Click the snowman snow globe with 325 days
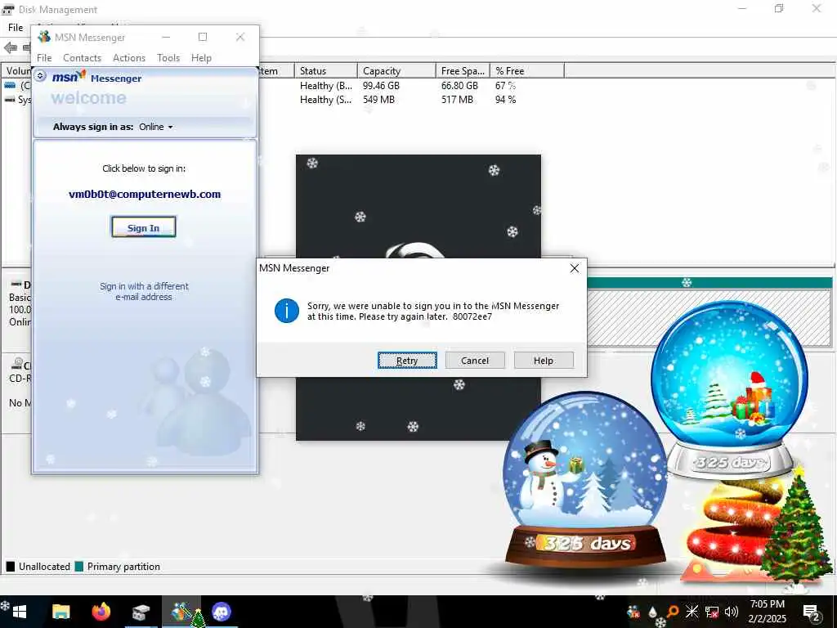This screenshot has width=837, height=628. click(x=585, y=479)
